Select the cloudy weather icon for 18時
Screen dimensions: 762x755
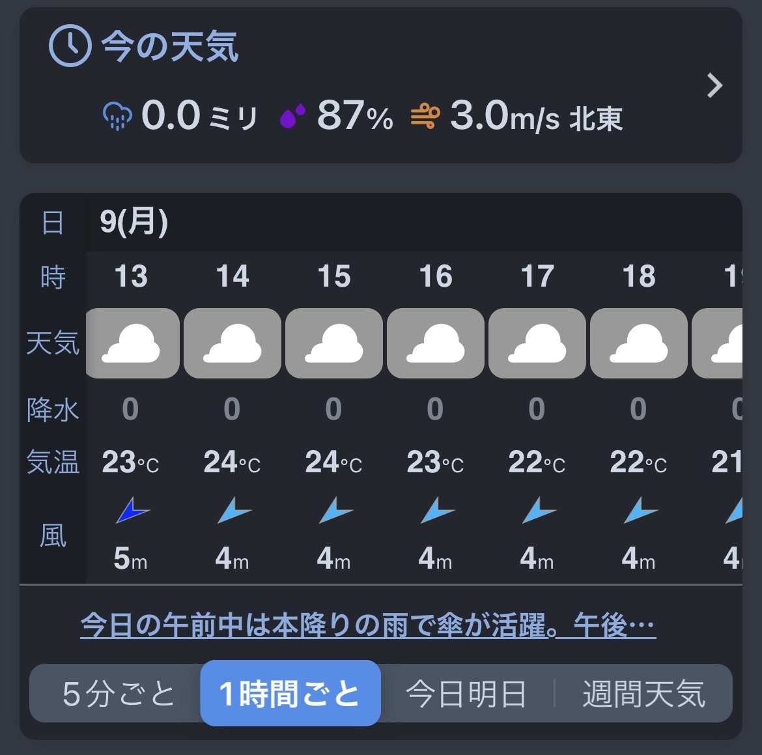pos(638,343)
